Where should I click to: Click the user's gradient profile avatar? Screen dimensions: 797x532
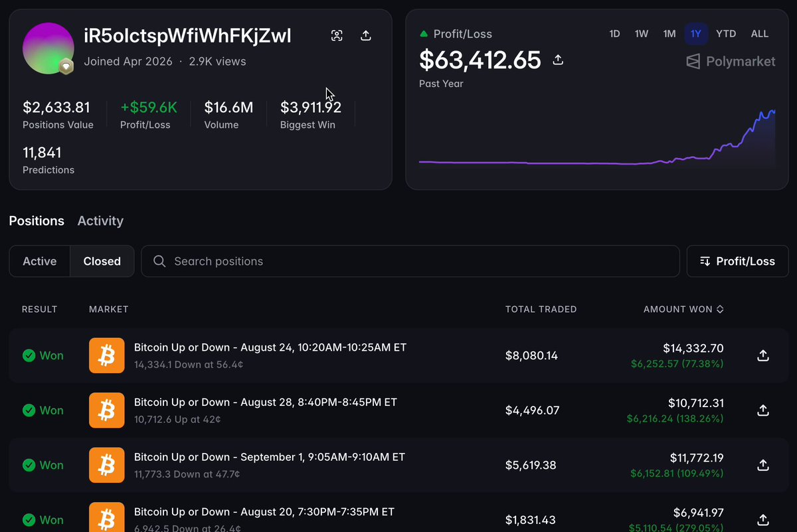(48, 48)
